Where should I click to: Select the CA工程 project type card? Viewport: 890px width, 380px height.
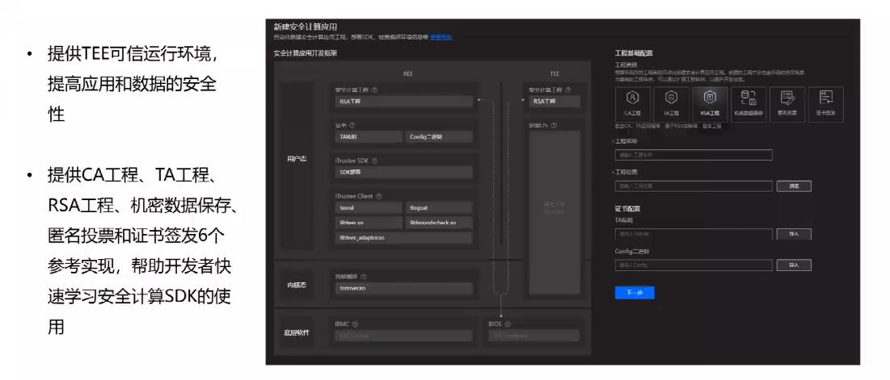[x=633, y=104]
